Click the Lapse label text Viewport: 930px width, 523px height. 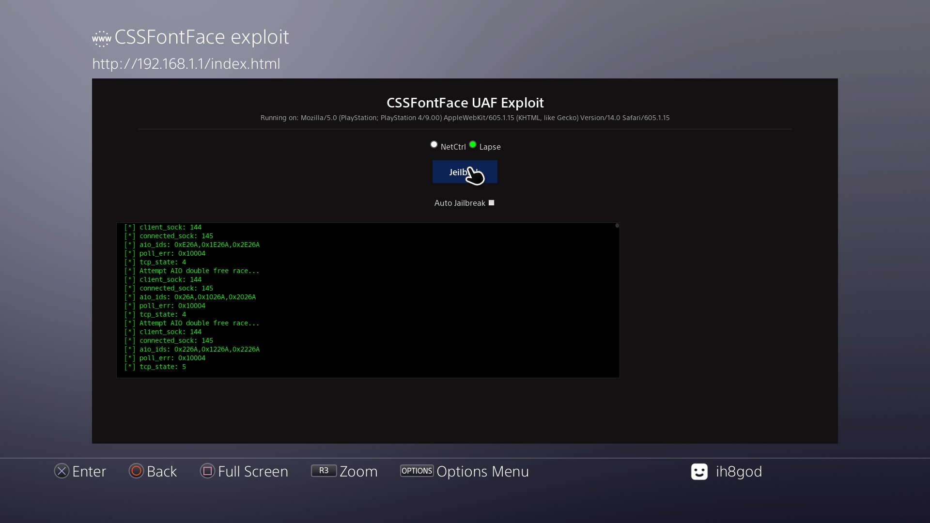pyautogui.click(x=490, y=147)
